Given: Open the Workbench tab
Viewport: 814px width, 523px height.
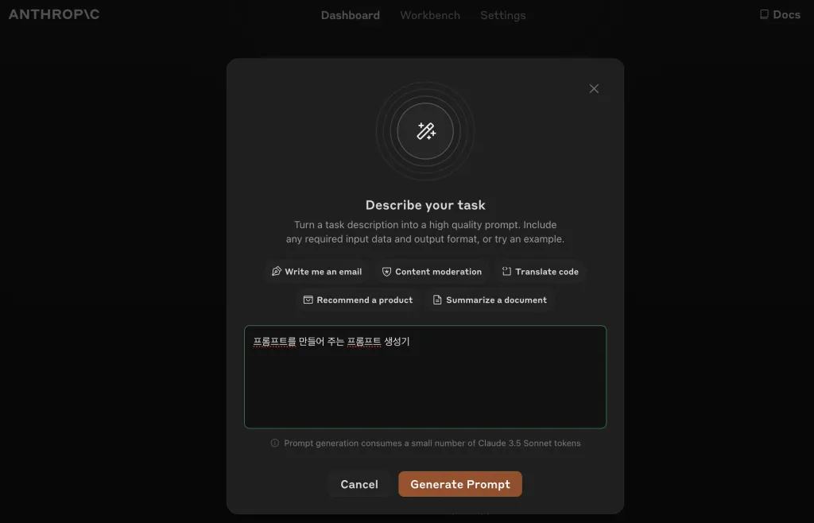Looking at the screenshot, I should point(430,16).
